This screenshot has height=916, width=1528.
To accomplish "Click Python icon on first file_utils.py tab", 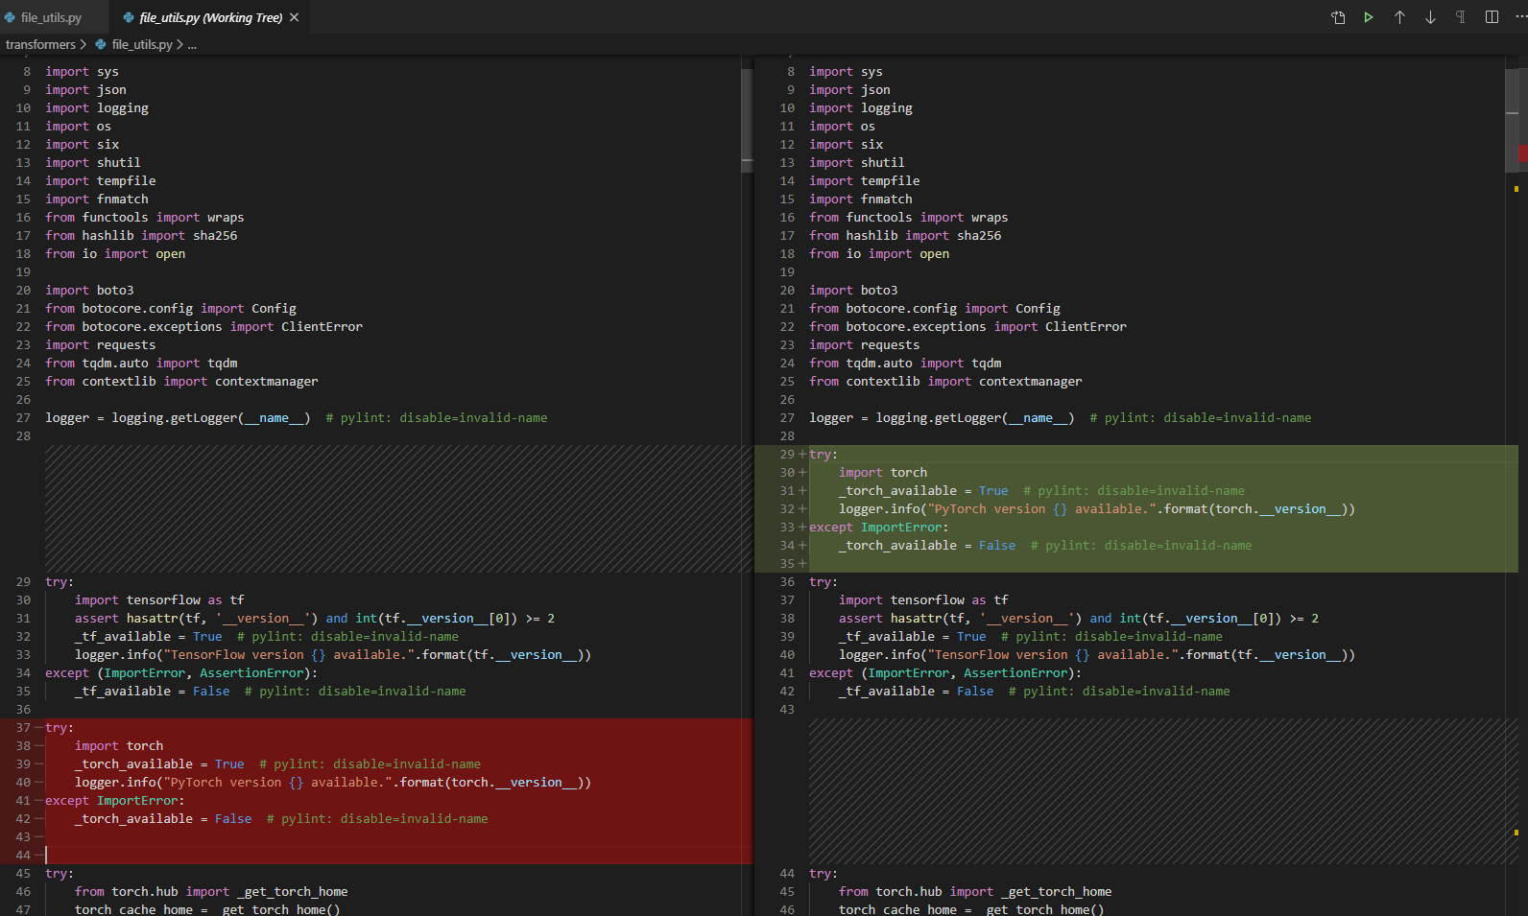I will [10, 17].
